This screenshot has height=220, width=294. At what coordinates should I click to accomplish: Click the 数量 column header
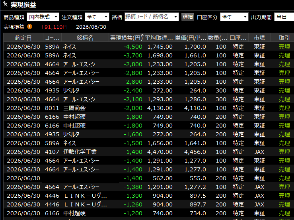click(218, 38)
